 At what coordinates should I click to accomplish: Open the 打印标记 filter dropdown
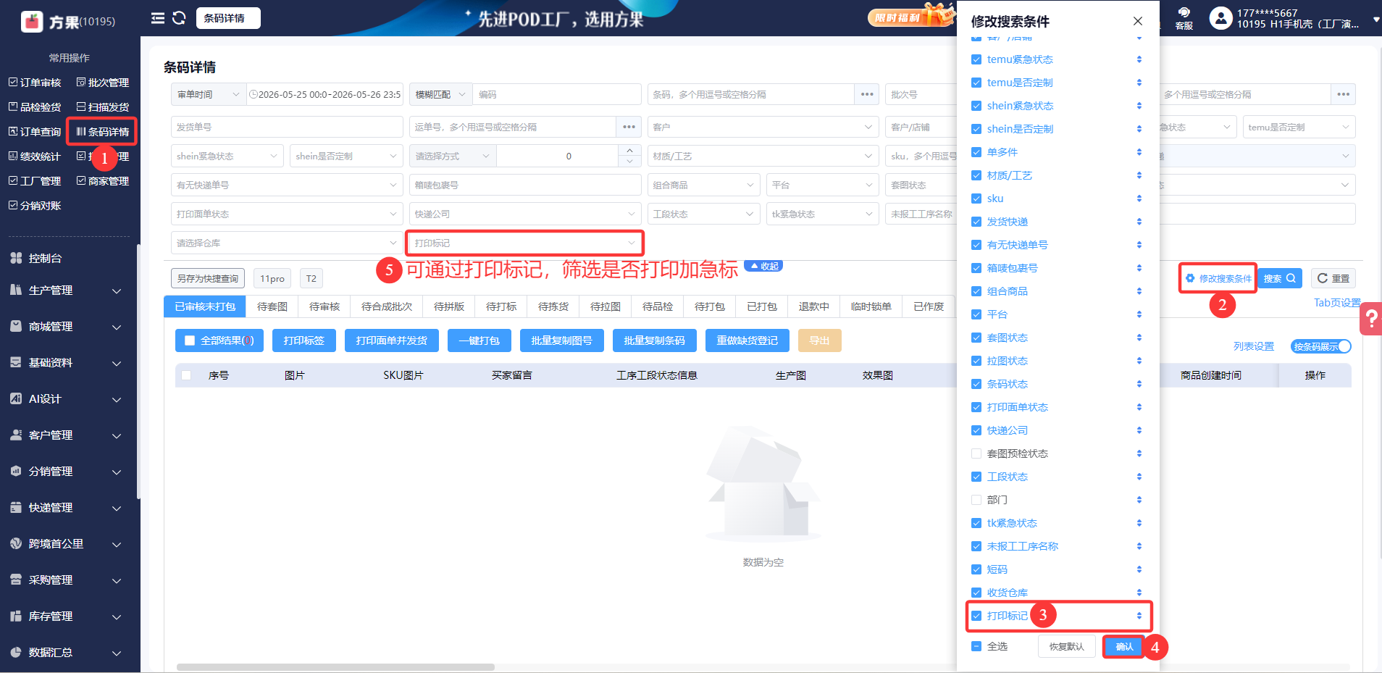tap(525, 243)
